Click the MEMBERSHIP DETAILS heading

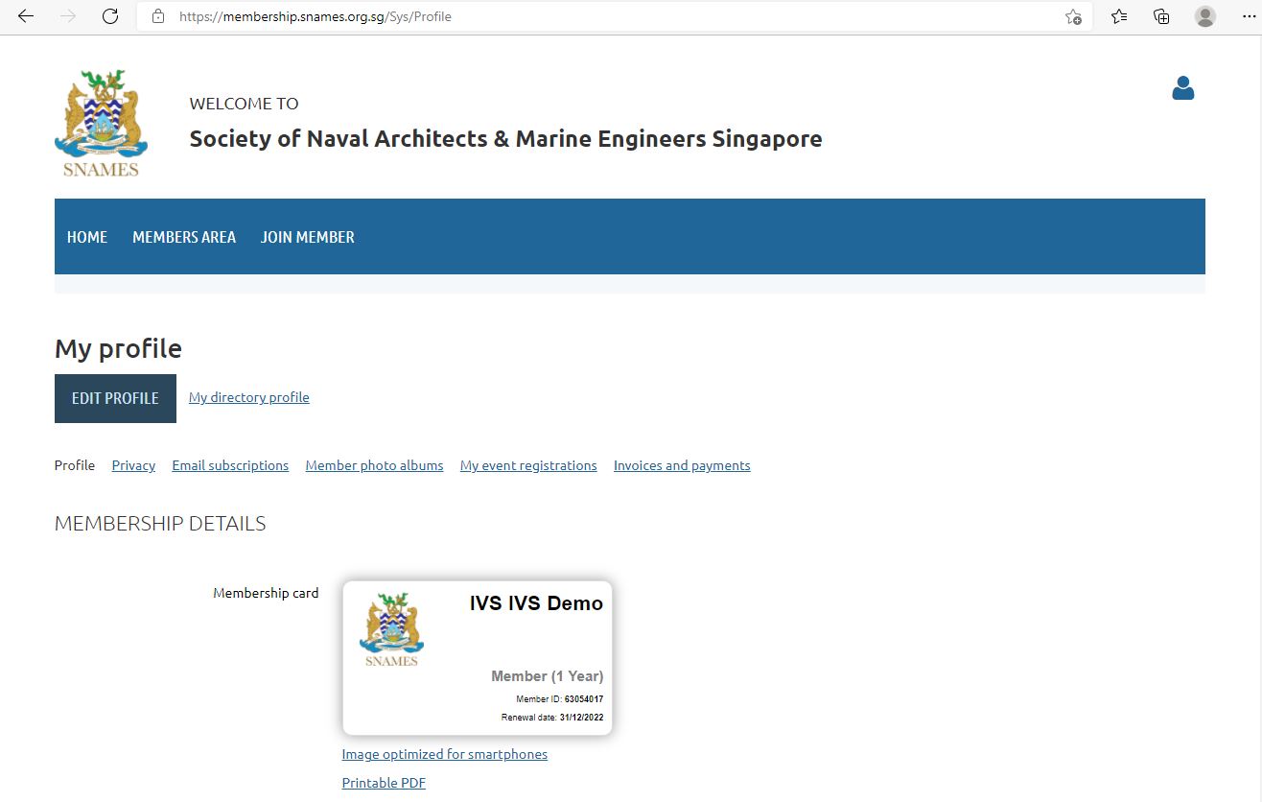point(160,524)
